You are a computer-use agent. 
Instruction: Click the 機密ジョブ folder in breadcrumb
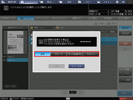(38, 28)
